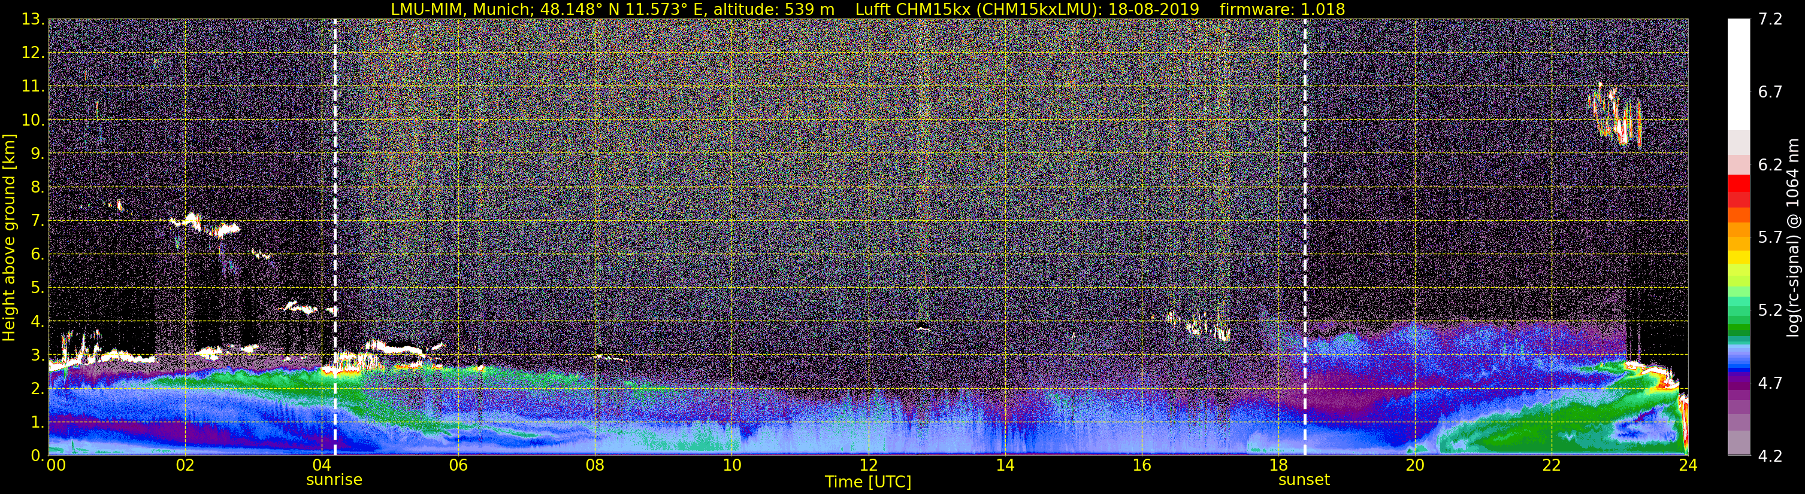Click the yellow segment of the colorbar
Screen dimensions: 1805x494
1739,257
